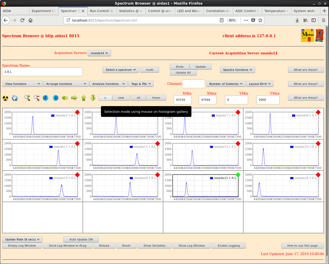Click the Show Variables button

click(x=154, y=246)
